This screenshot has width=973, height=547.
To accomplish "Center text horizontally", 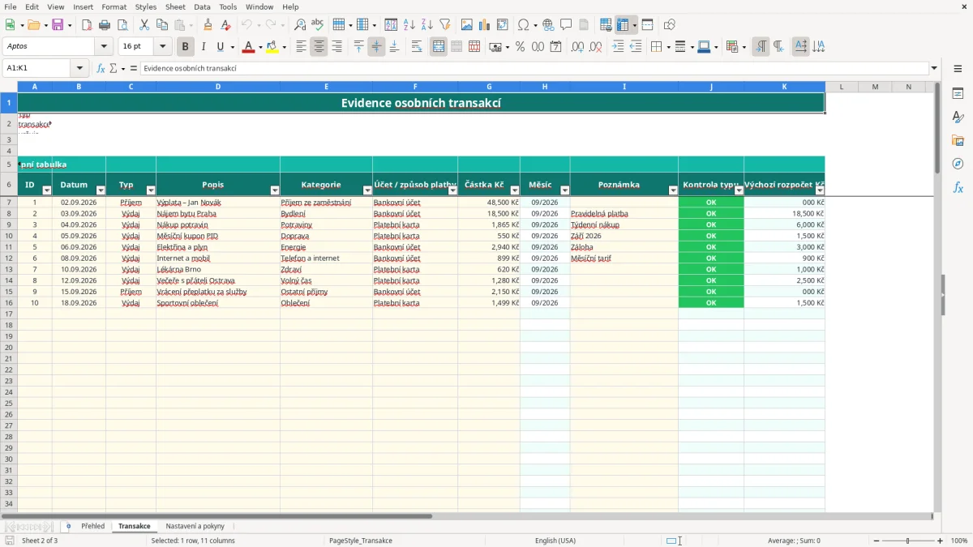I will 319,47.
